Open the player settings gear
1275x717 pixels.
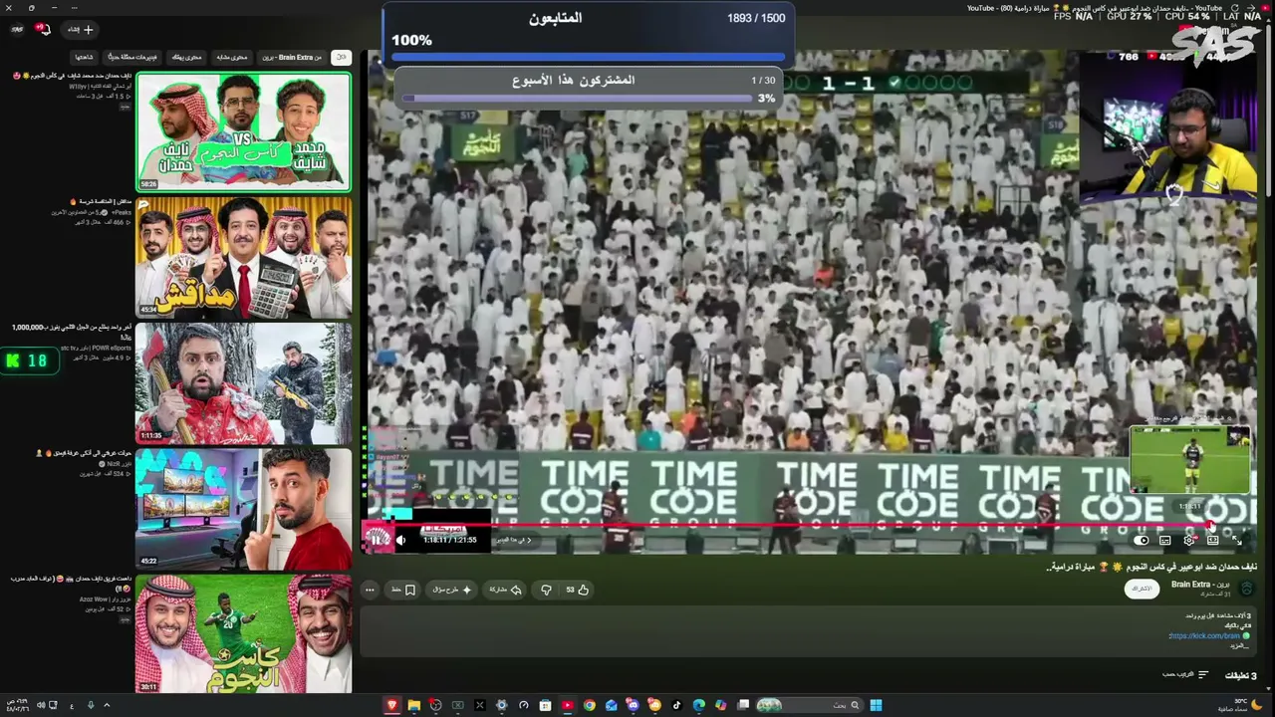pos(1189,540)
